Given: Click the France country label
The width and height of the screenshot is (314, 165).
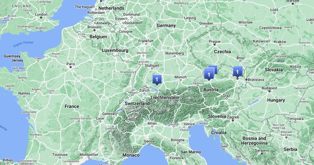Looking at the screenshot, I should pyautogui.click(x=72, y=106).
